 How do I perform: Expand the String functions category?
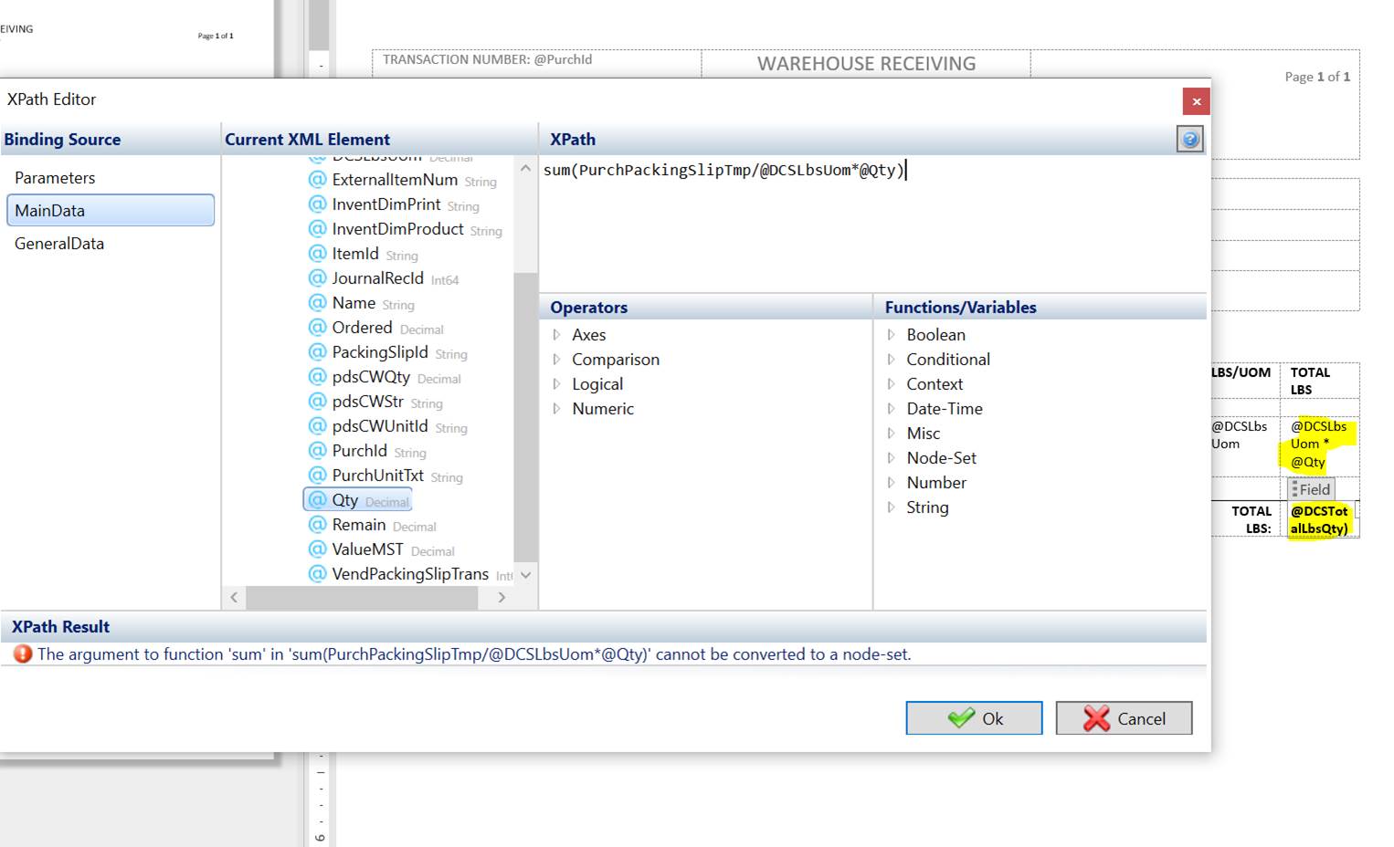(892, 507)
